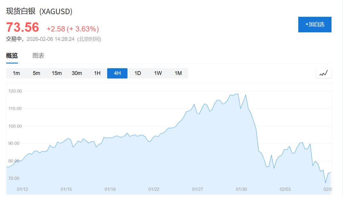Click the 73.56 price value
Screen dimensions: 343x197
23,28
